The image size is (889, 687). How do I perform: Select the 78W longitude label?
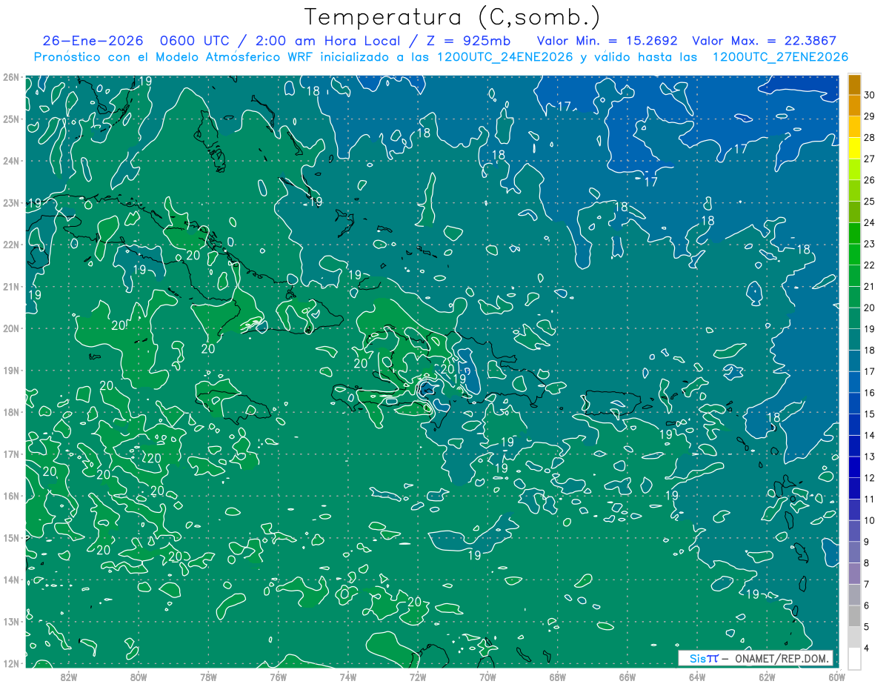[208, 677]
